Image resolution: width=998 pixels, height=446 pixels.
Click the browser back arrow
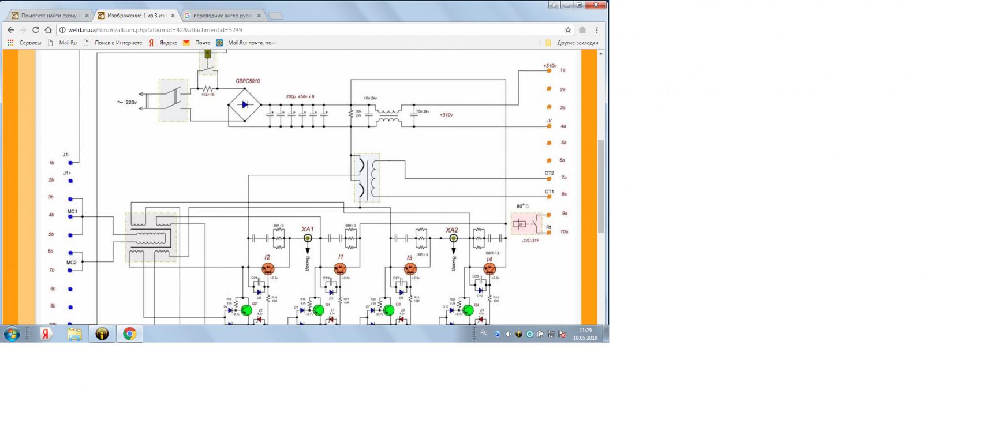pos(10,30)
